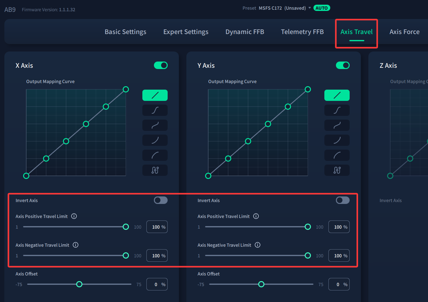Select custom curve preset for X Axis
This screenshot has height=302, width=428.
pos(155,170)
